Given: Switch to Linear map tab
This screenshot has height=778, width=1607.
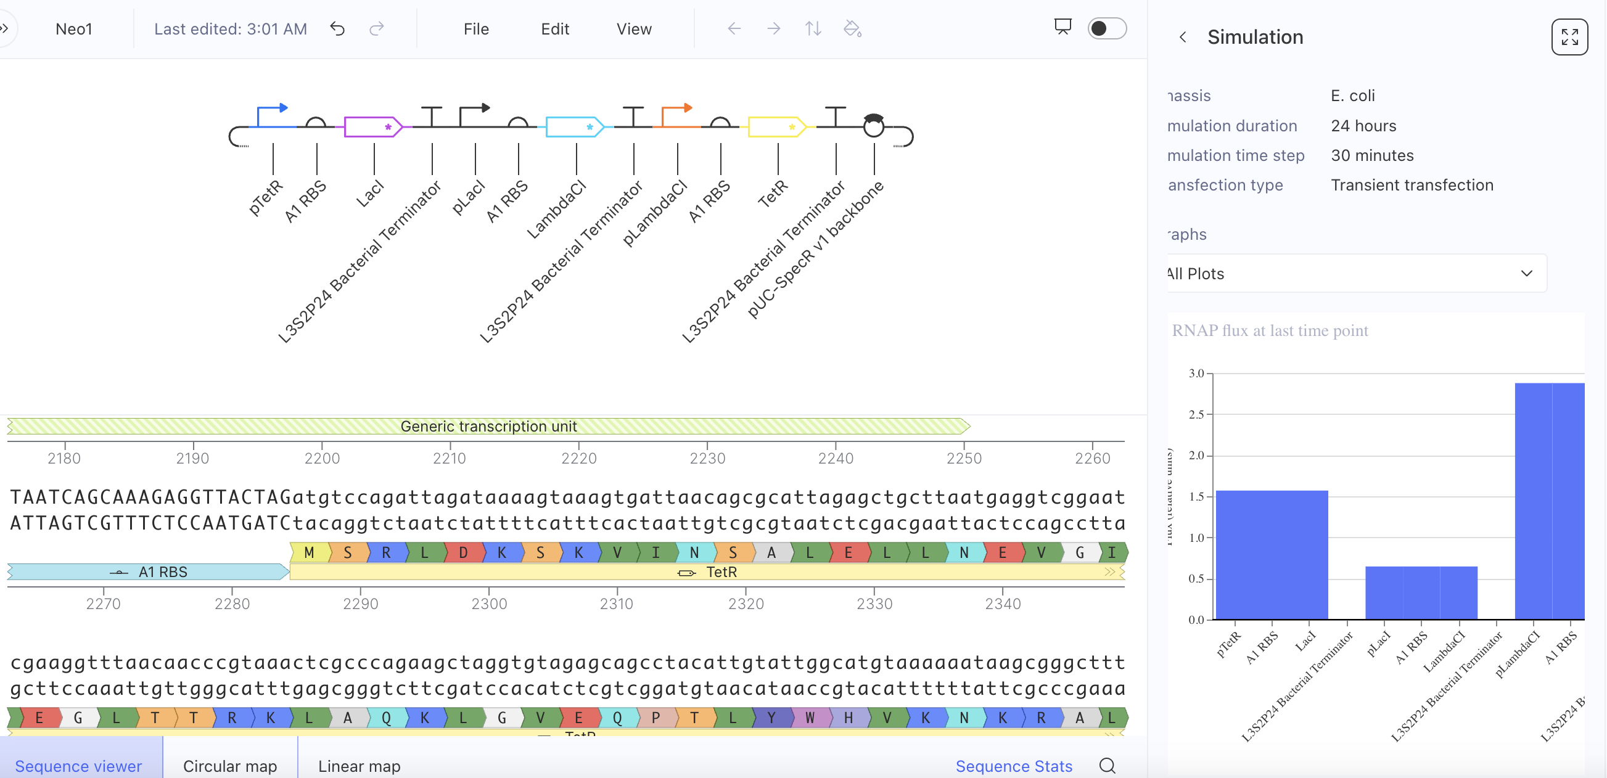Looking at the screenshot, I should pos(360,765).
